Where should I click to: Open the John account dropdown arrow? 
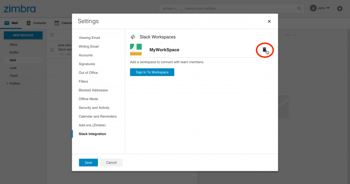[328, 8]
